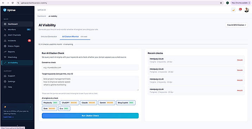This screenshot has height=129, width=252.
Task: View site information icon in address bar
Action: (19, 3)
